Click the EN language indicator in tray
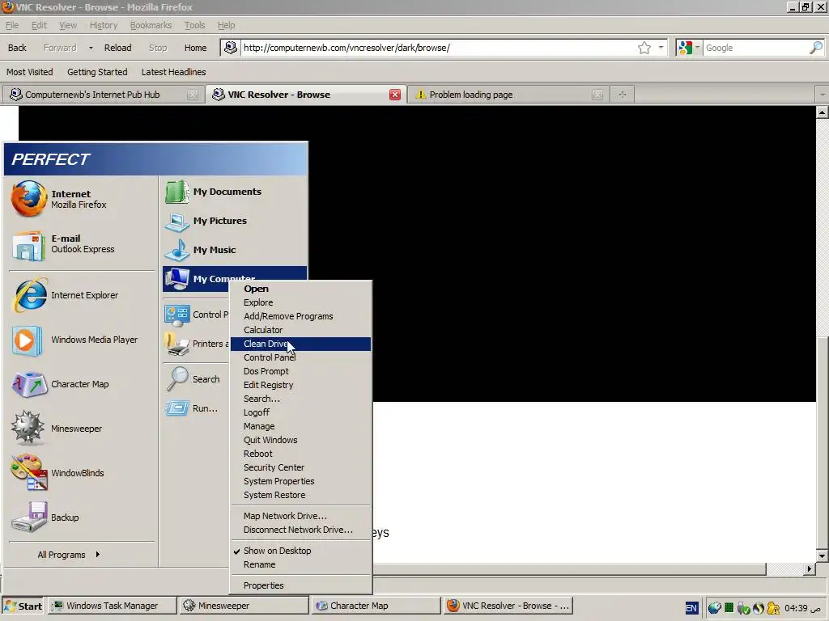 point(691,608)
